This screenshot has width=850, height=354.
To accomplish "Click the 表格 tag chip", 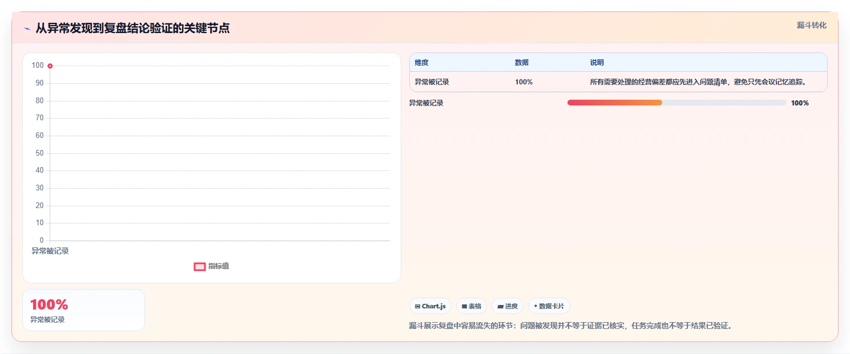I will [472, 306].
